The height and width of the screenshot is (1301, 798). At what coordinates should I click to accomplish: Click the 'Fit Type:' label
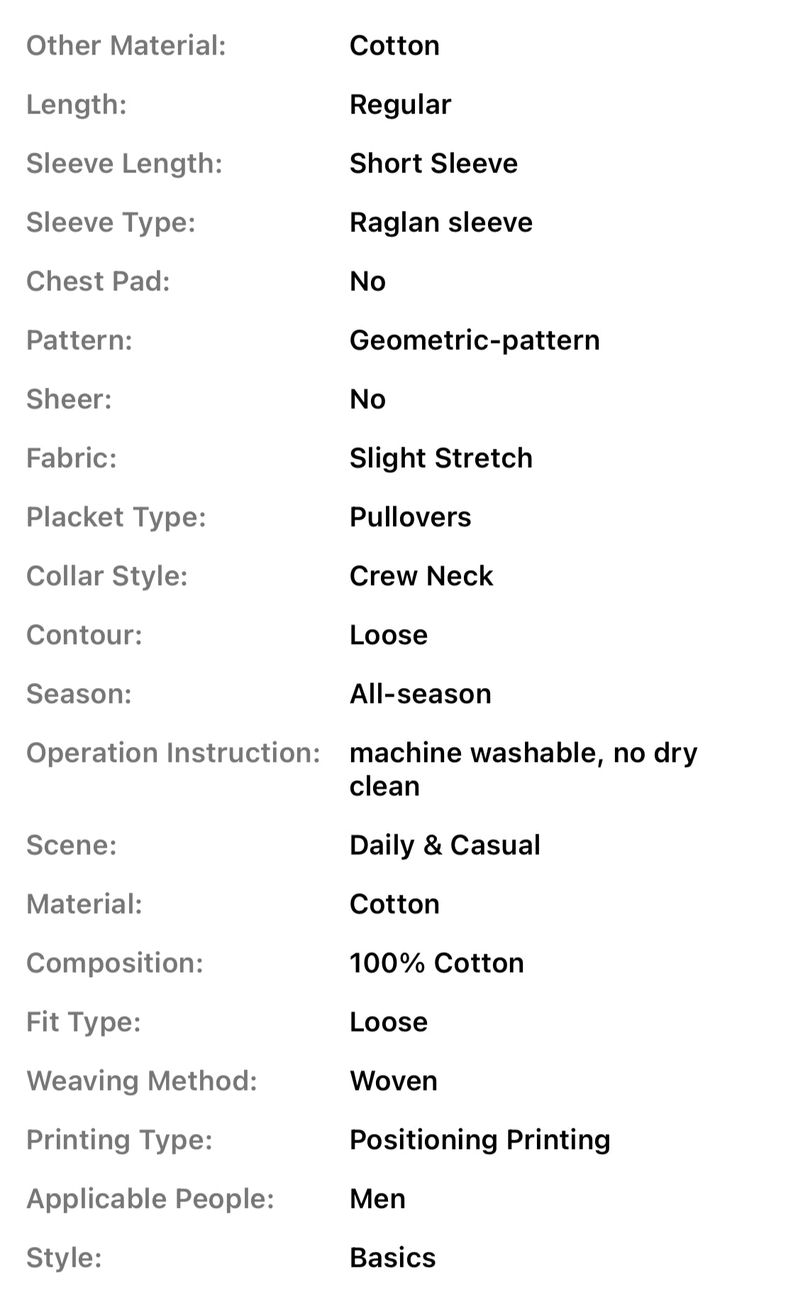click(x=83, y=1023)
